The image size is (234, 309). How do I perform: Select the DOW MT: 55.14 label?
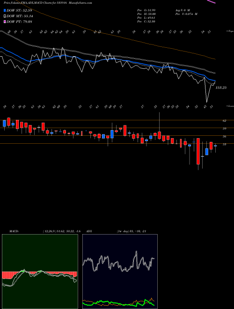(x=20, y=16)
